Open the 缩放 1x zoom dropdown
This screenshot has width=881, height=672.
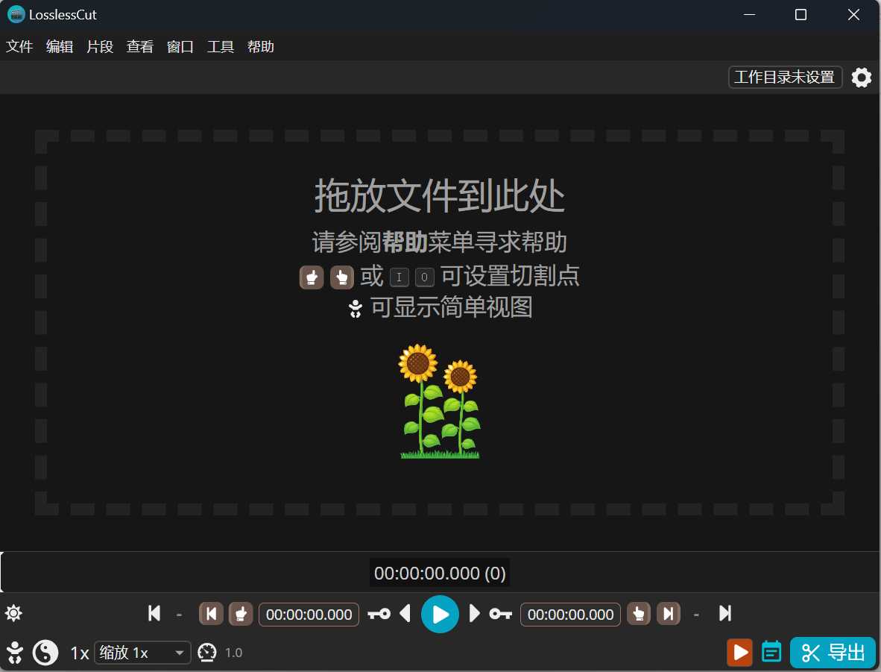pyautogui.click(x=142, y=653)
